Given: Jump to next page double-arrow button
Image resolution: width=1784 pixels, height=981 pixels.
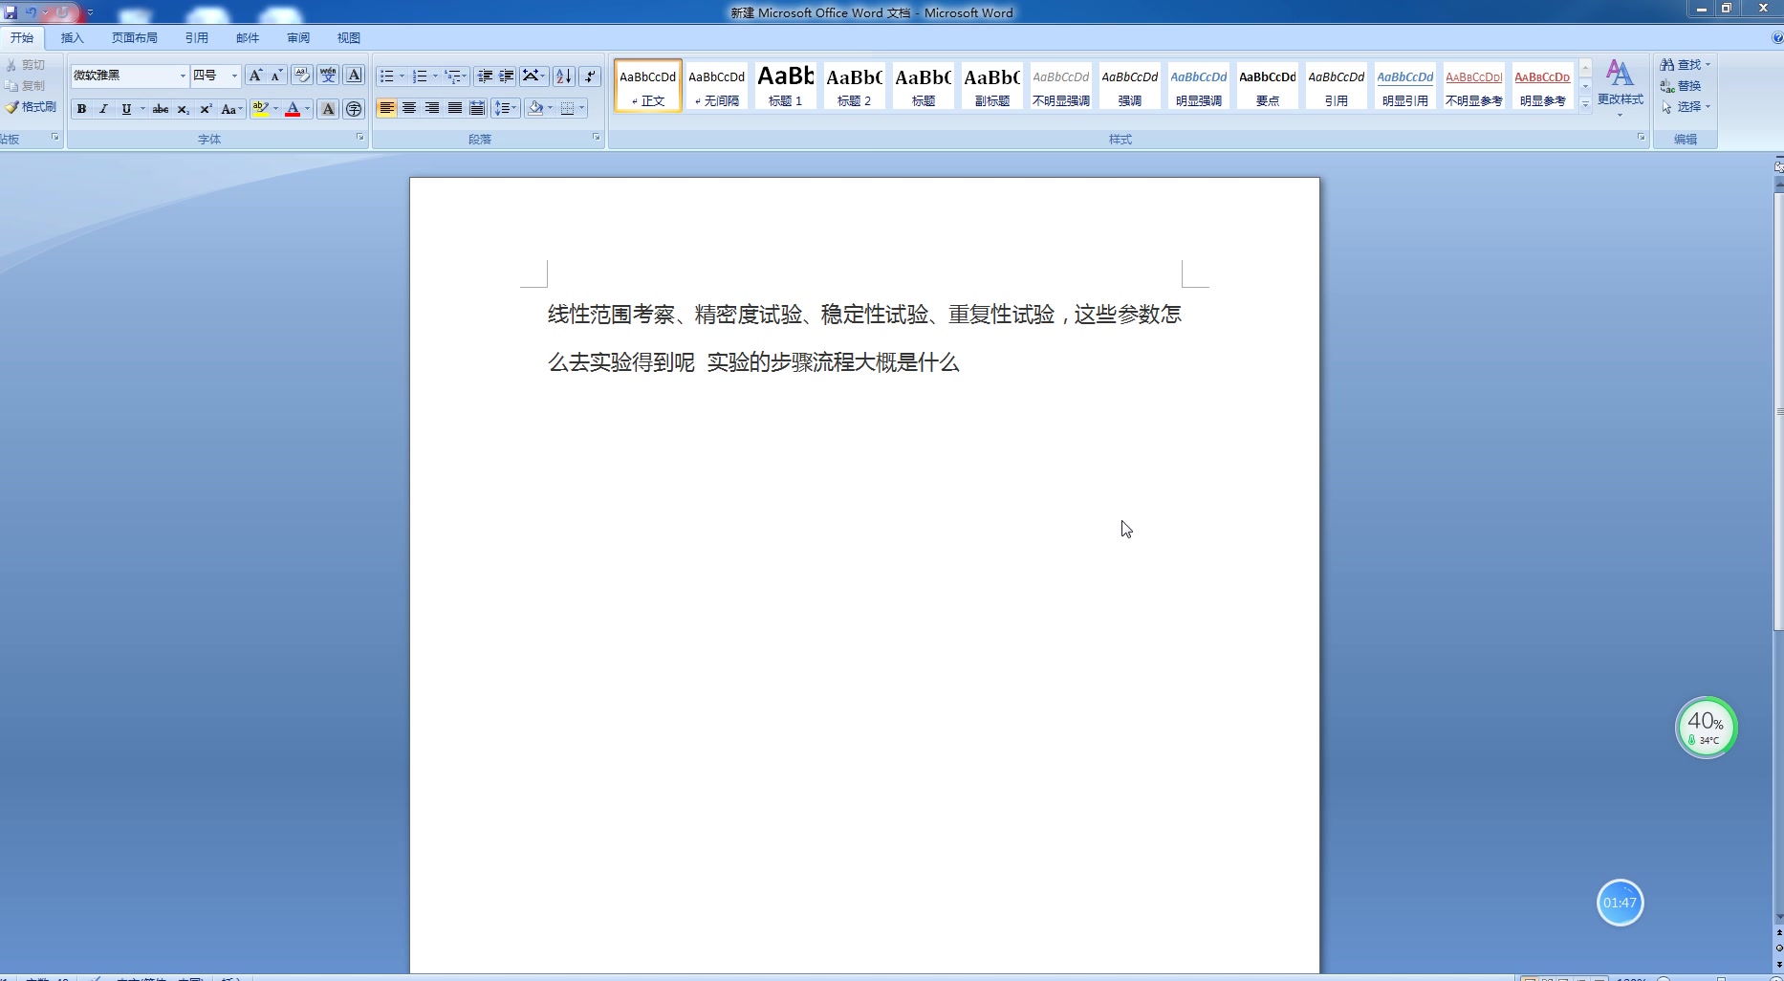Looking at the screenshot, I should click(x=1778, y=963).
